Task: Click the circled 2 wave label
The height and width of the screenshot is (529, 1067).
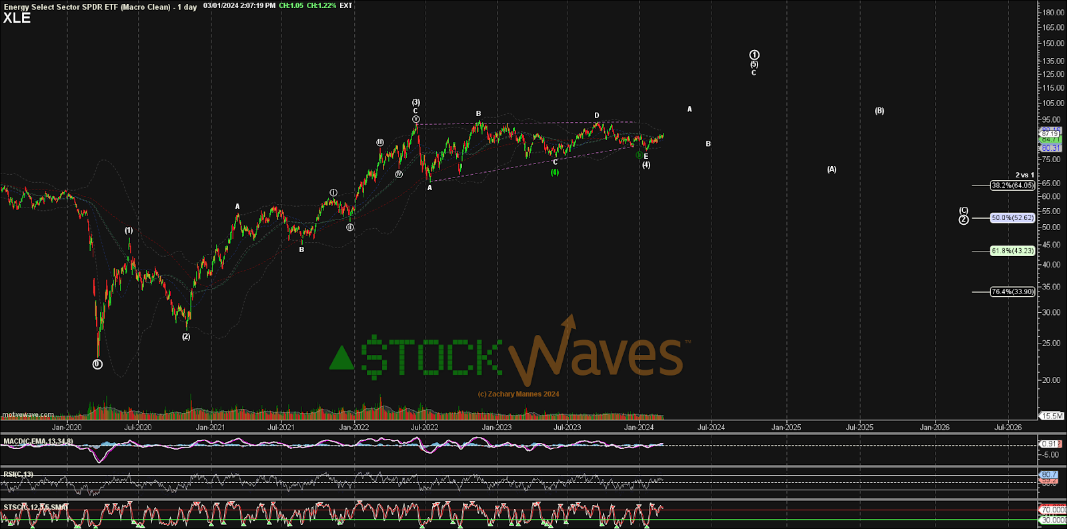Action: coord(964,219)
